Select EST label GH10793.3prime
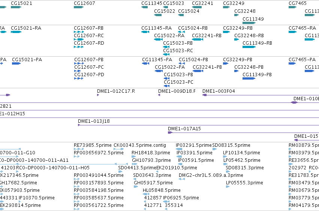This screenshot has height=211, width=319. pyautogui.click(x=151, y=160)
